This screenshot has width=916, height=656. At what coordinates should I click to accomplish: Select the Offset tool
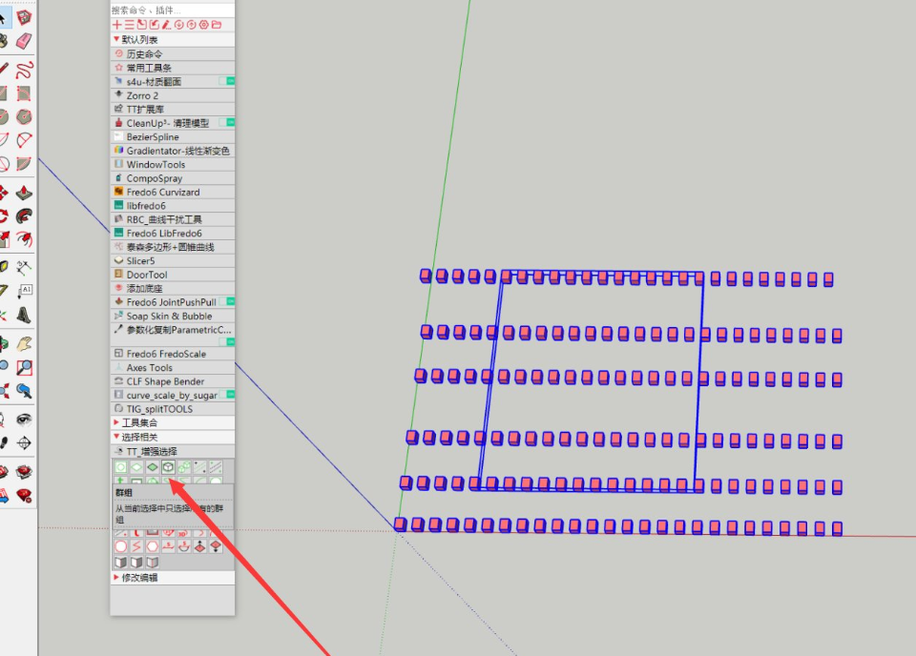pos(24,239)
